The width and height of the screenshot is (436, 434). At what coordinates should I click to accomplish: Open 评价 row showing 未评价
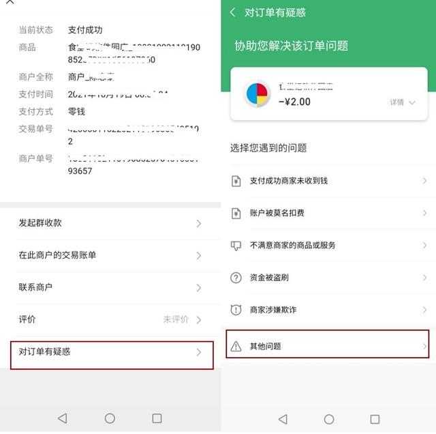(110, 319)
